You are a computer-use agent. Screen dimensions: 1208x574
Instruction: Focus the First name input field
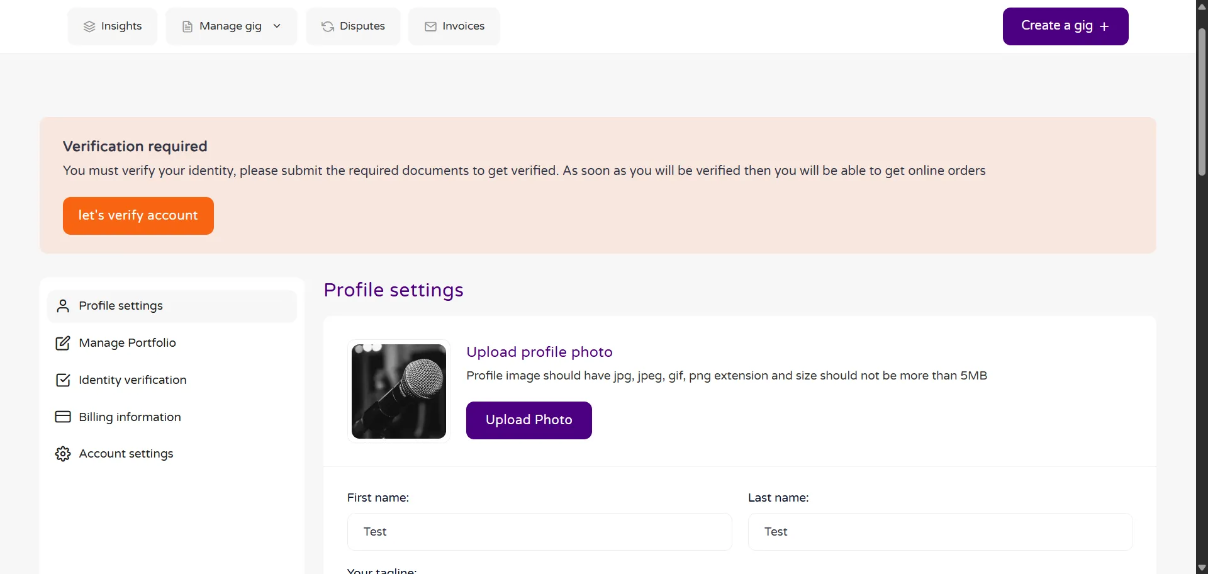click(539, 532)
